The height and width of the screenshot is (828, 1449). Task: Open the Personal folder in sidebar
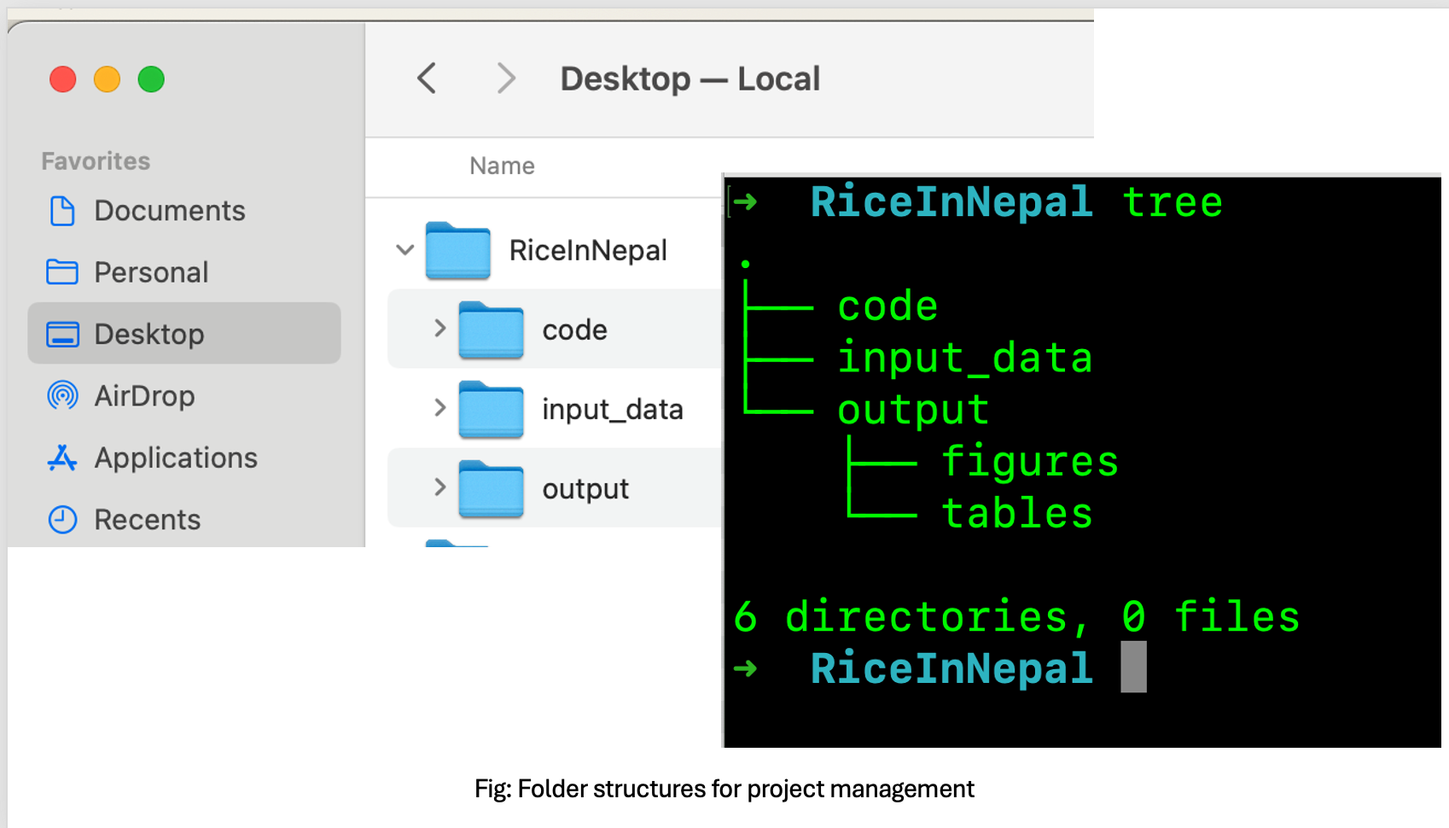pyautogui.click(x=150, y=272)
